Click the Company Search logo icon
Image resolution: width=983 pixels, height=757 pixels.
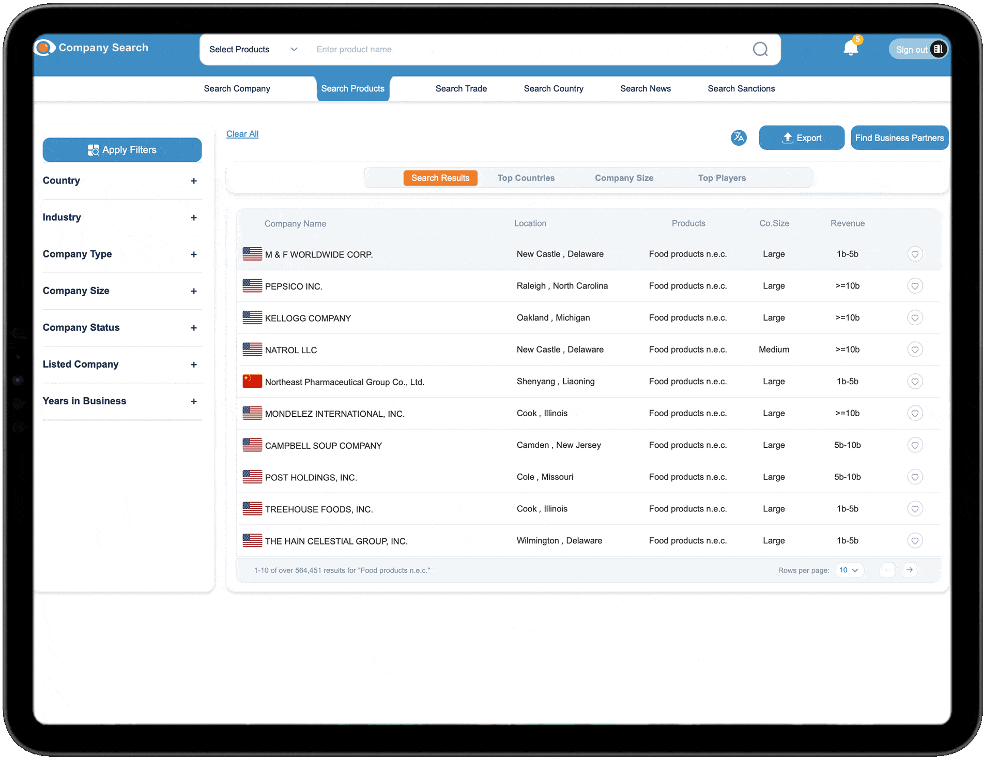44,48
